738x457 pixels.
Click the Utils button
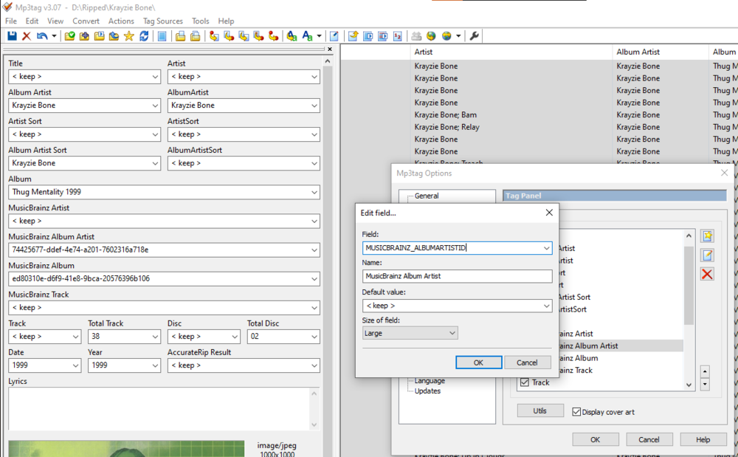point(540,410)
